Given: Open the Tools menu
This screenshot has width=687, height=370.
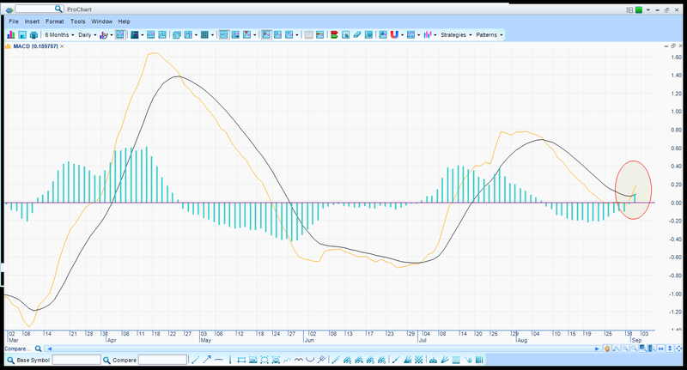Looking at the screenshot, I should [78, 21].
